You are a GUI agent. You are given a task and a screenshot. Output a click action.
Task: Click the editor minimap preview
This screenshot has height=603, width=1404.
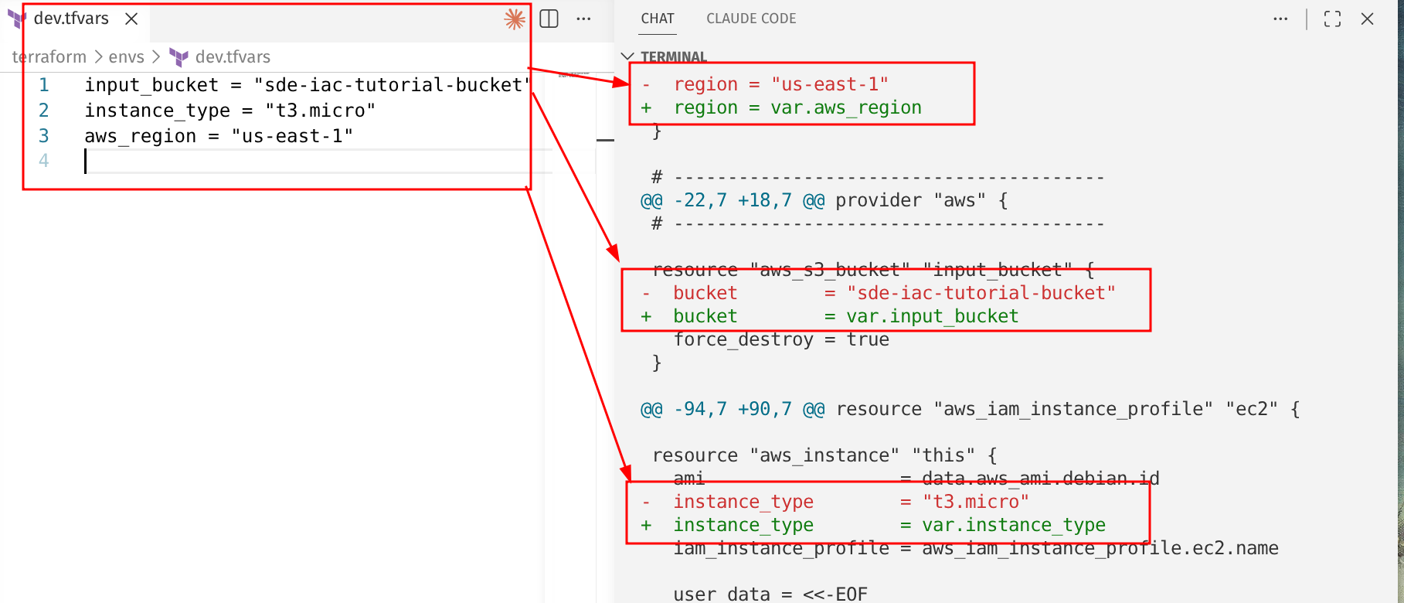[573, 76]
